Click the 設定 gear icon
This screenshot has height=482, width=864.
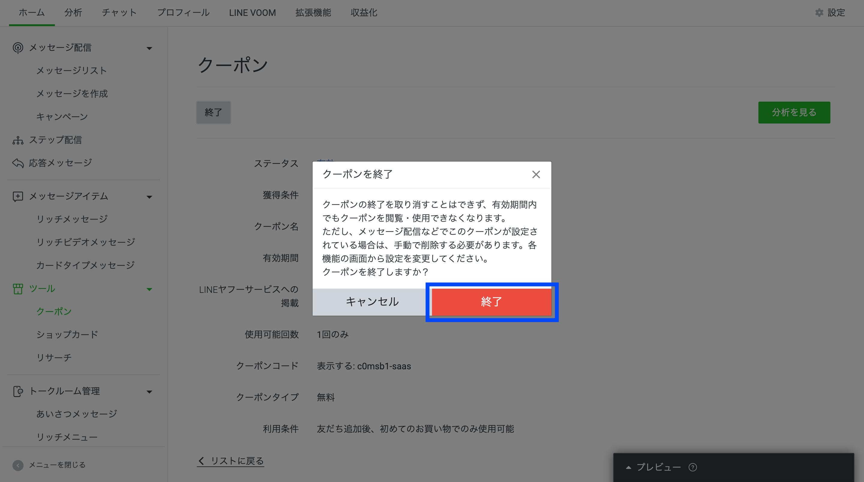coord(819,13)
